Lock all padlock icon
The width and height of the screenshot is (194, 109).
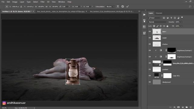tap(167, 26)
